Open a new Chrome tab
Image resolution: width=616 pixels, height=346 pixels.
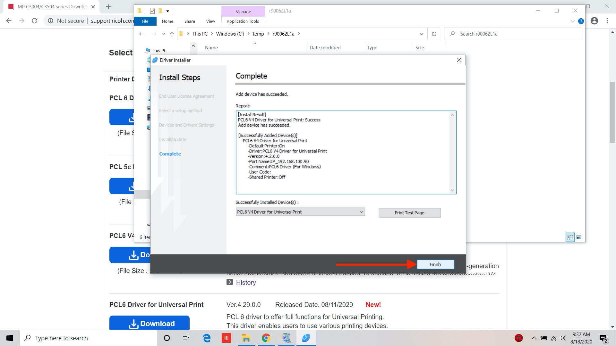[x=108, y=7]
